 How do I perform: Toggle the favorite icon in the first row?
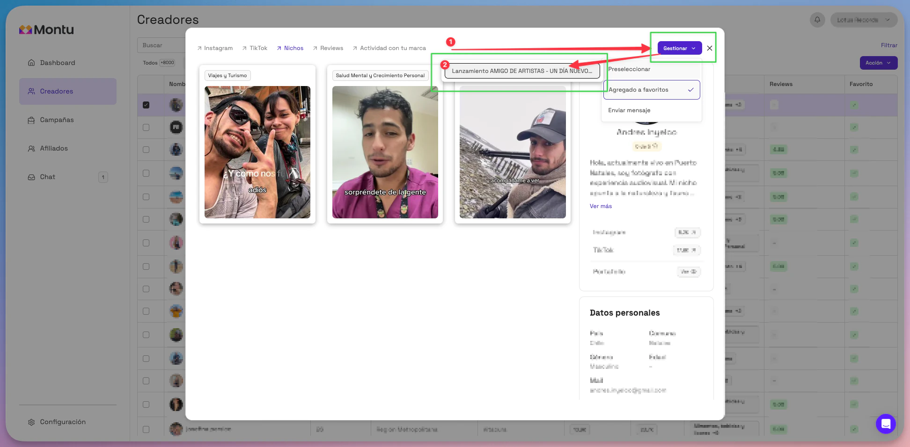pyautogui.click(x=854, y=105)
